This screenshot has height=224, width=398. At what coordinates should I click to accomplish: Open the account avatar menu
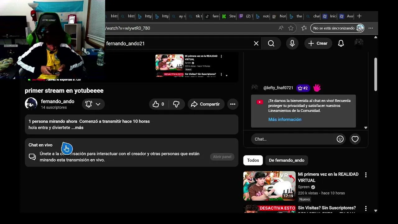pos(359,43)
